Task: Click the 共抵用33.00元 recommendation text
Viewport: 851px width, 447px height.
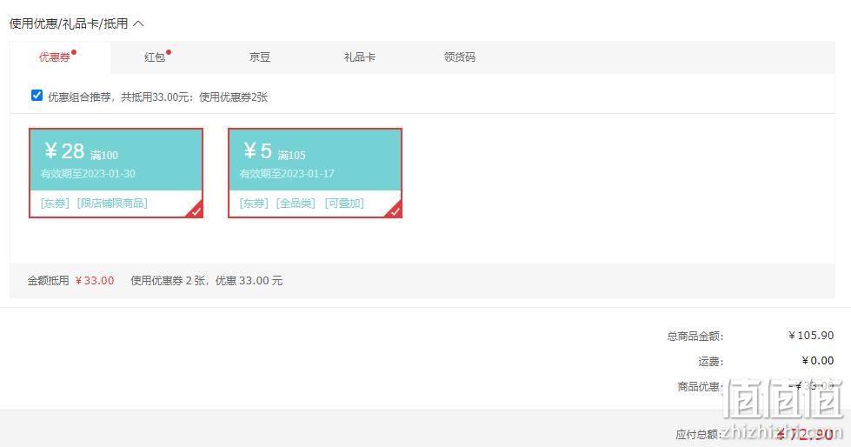Action: point(156,97)
